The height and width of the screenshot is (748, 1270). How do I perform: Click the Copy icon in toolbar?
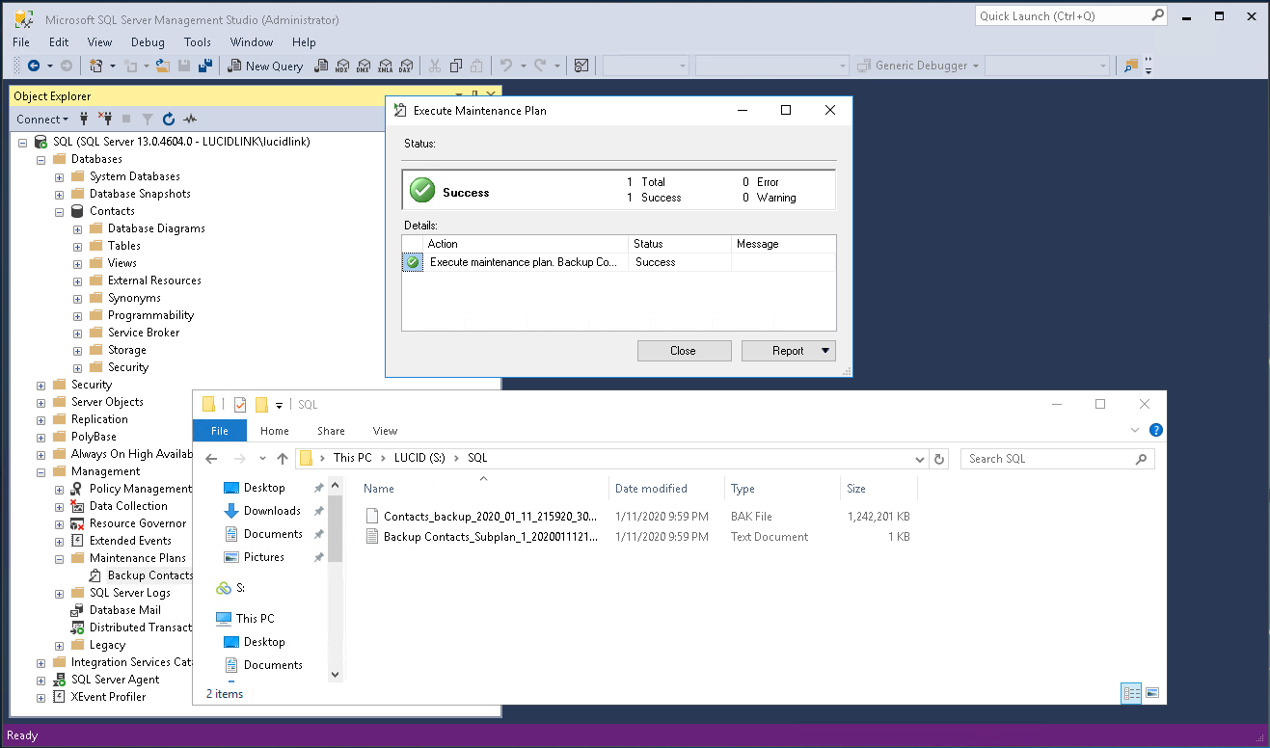click(x=455, y=66)
